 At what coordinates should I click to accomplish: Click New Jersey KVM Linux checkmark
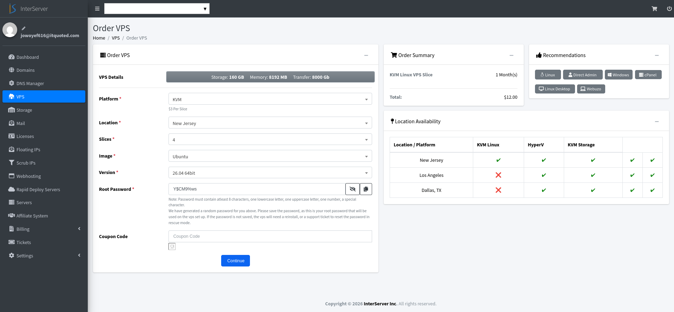point(498,160)
